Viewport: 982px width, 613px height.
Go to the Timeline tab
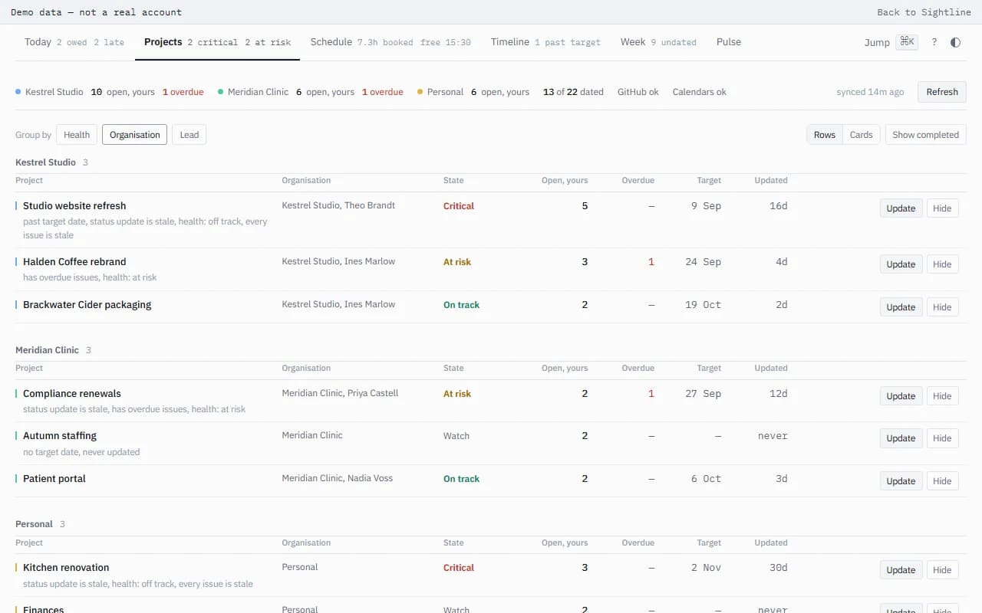tap(545, 42)
